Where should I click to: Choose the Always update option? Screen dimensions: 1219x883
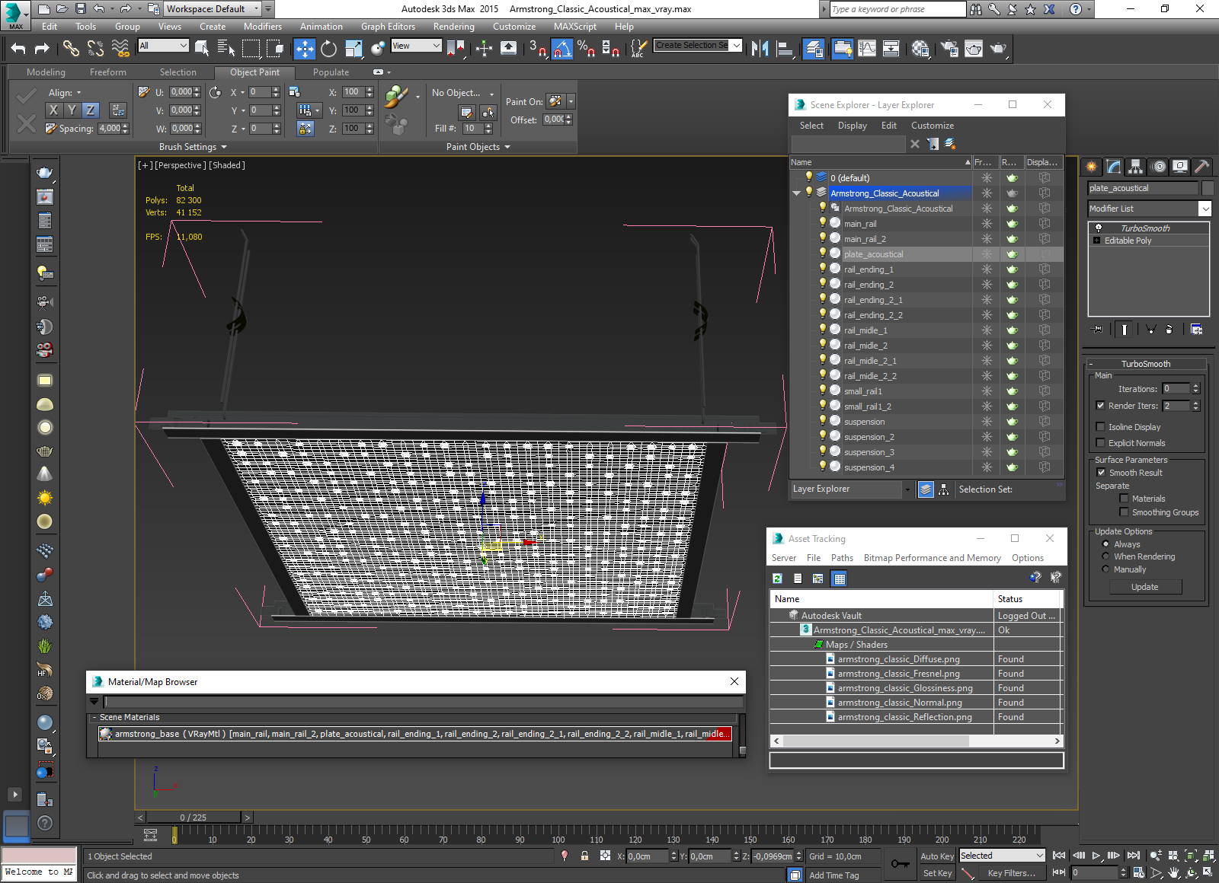coord(1105,544)
